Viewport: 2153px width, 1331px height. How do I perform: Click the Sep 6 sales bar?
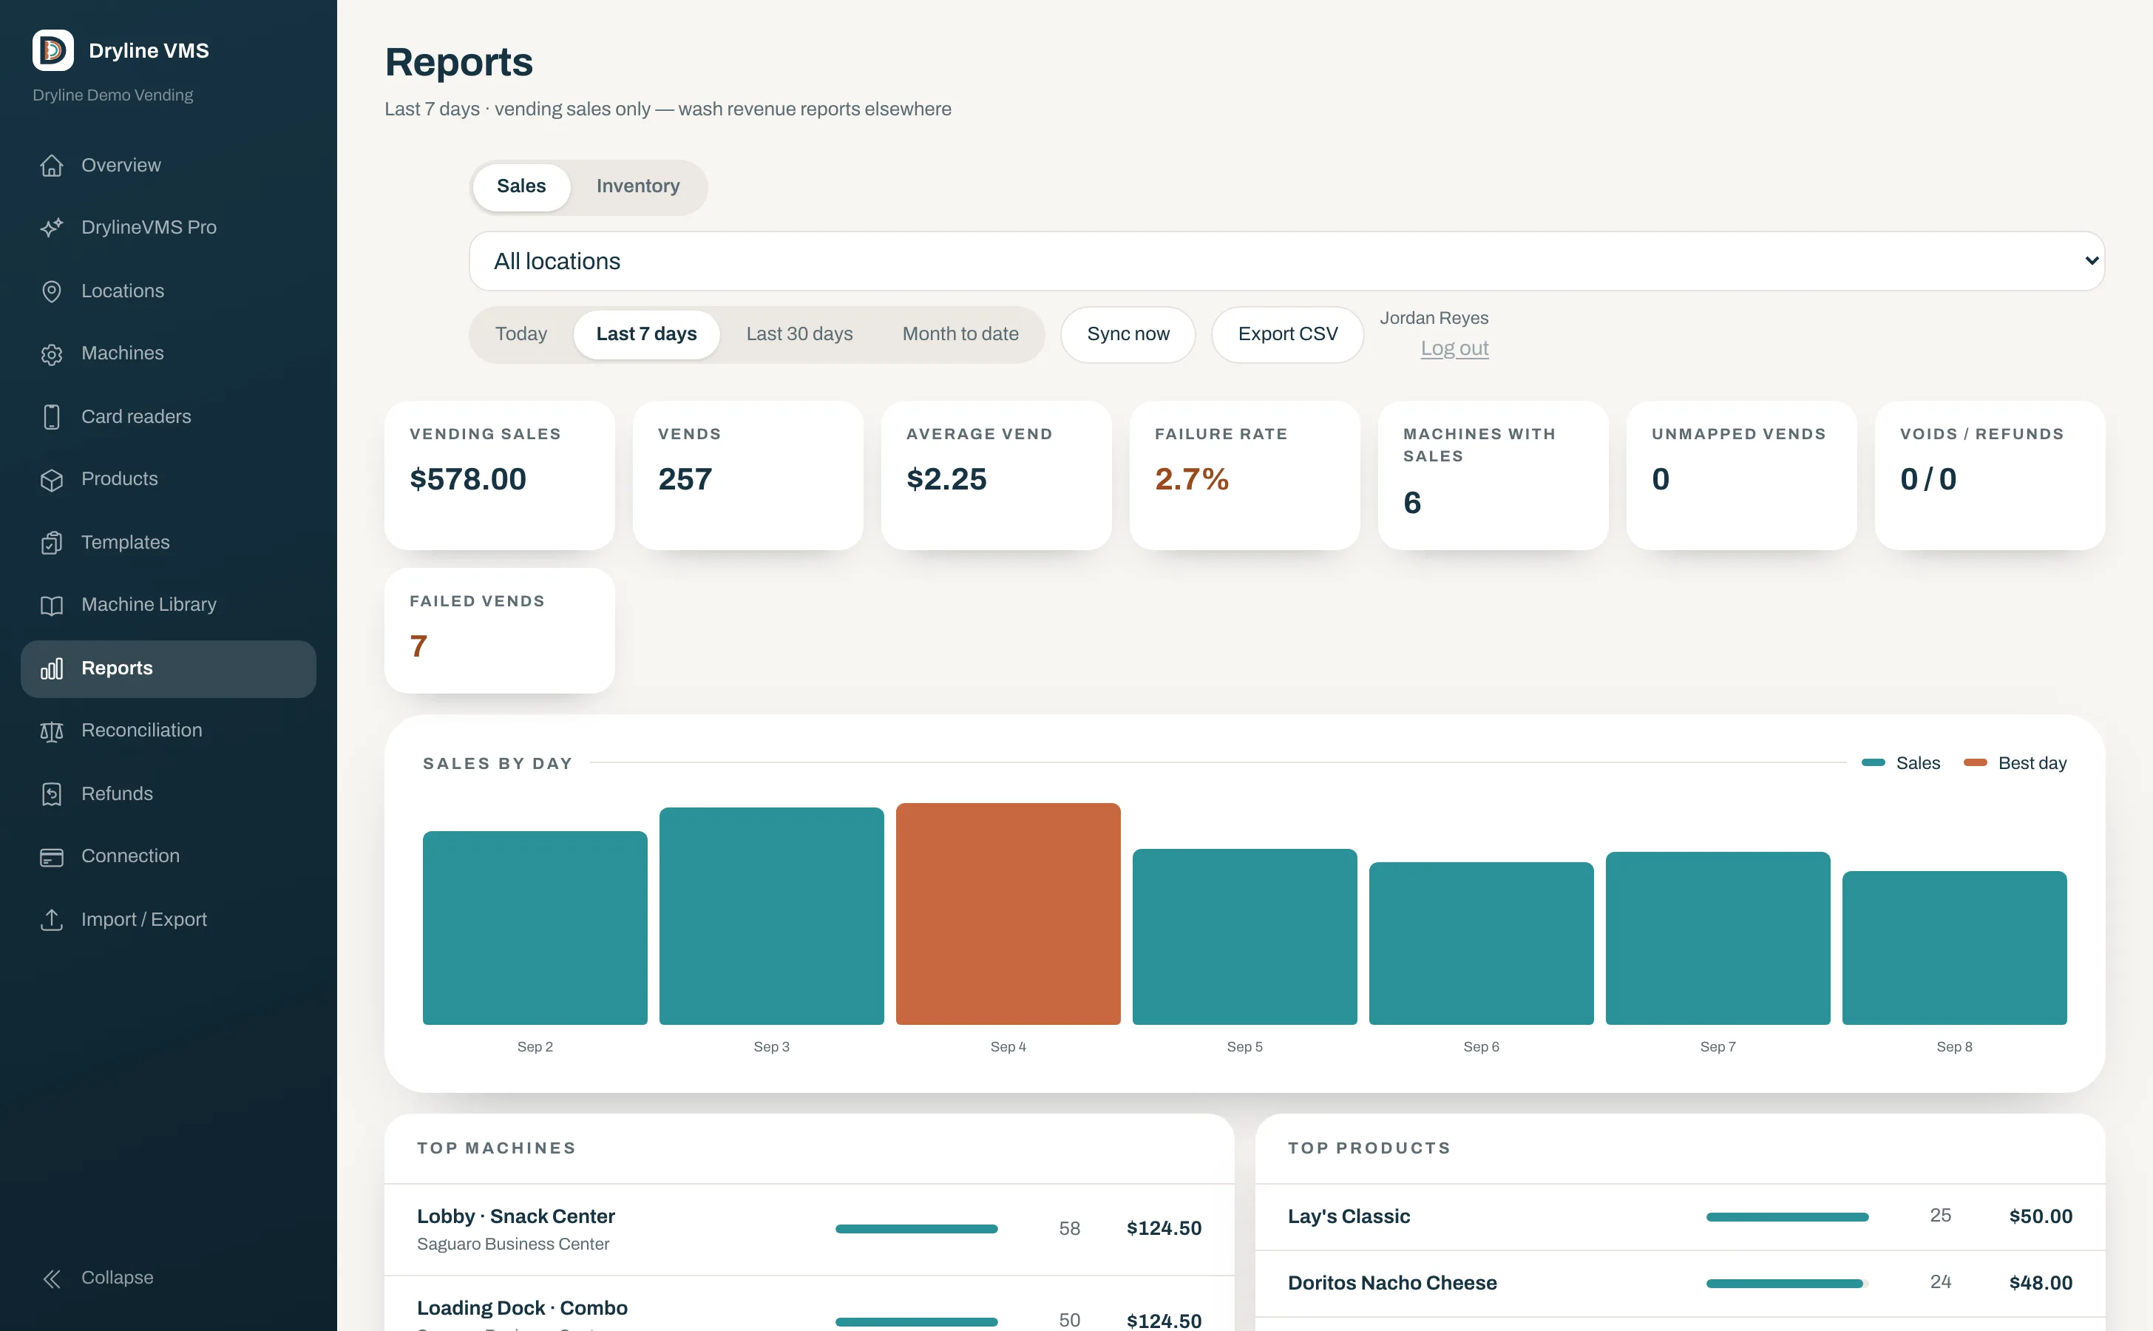click(x=1480, y=944)
